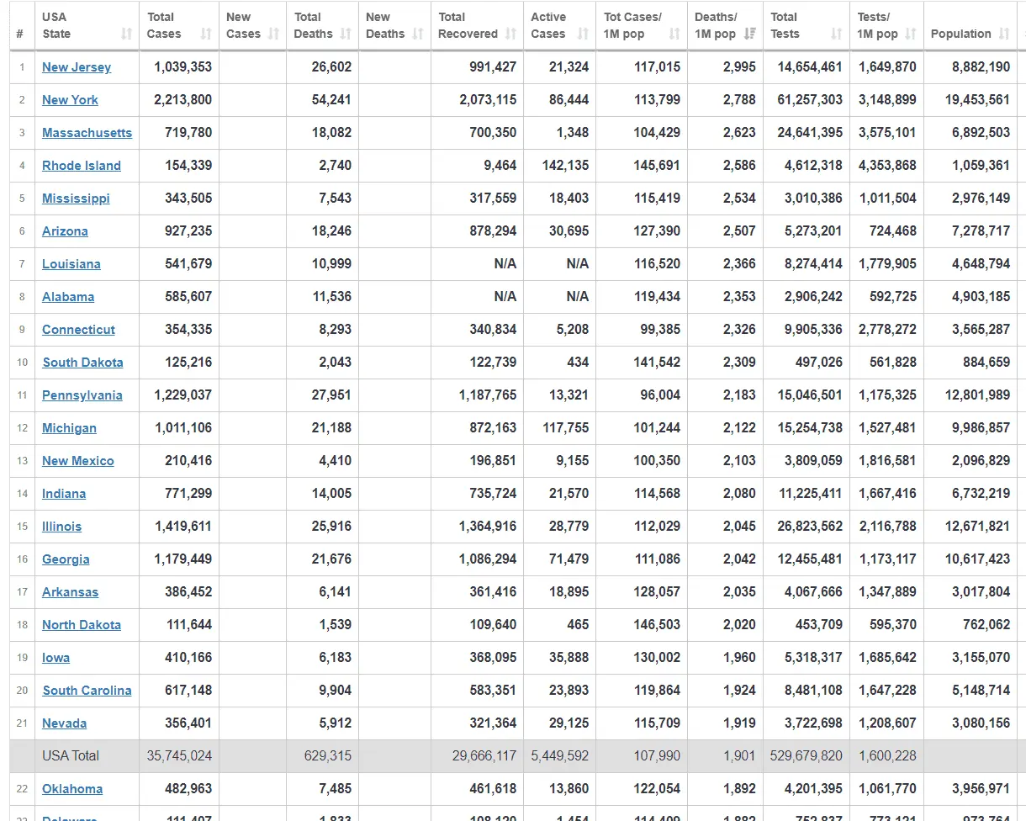Click sort arrows icon in Total Cases column
Screen dimensions: 1026x821
[x=206, y=34]
